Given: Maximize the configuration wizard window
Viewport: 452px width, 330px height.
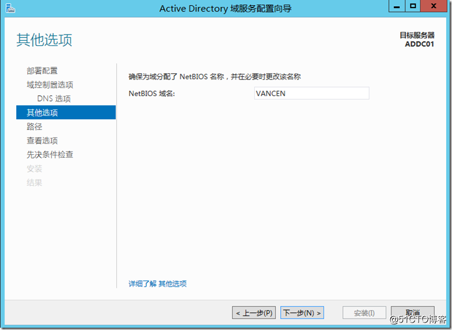Looking at the screenshot, I should pos(413,6).
